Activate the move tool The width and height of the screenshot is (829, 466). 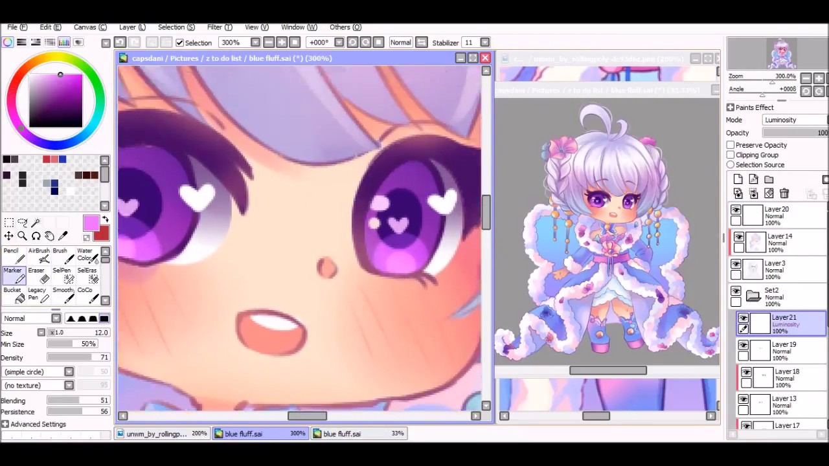[9, 236]
